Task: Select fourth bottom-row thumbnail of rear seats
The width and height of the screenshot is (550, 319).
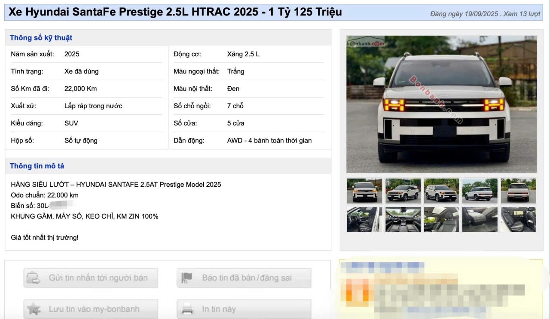Action: coord(480,219)
